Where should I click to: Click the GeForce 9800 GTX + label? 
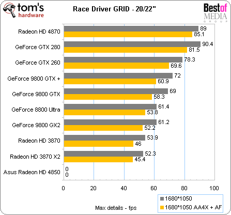tap(34, 79)
